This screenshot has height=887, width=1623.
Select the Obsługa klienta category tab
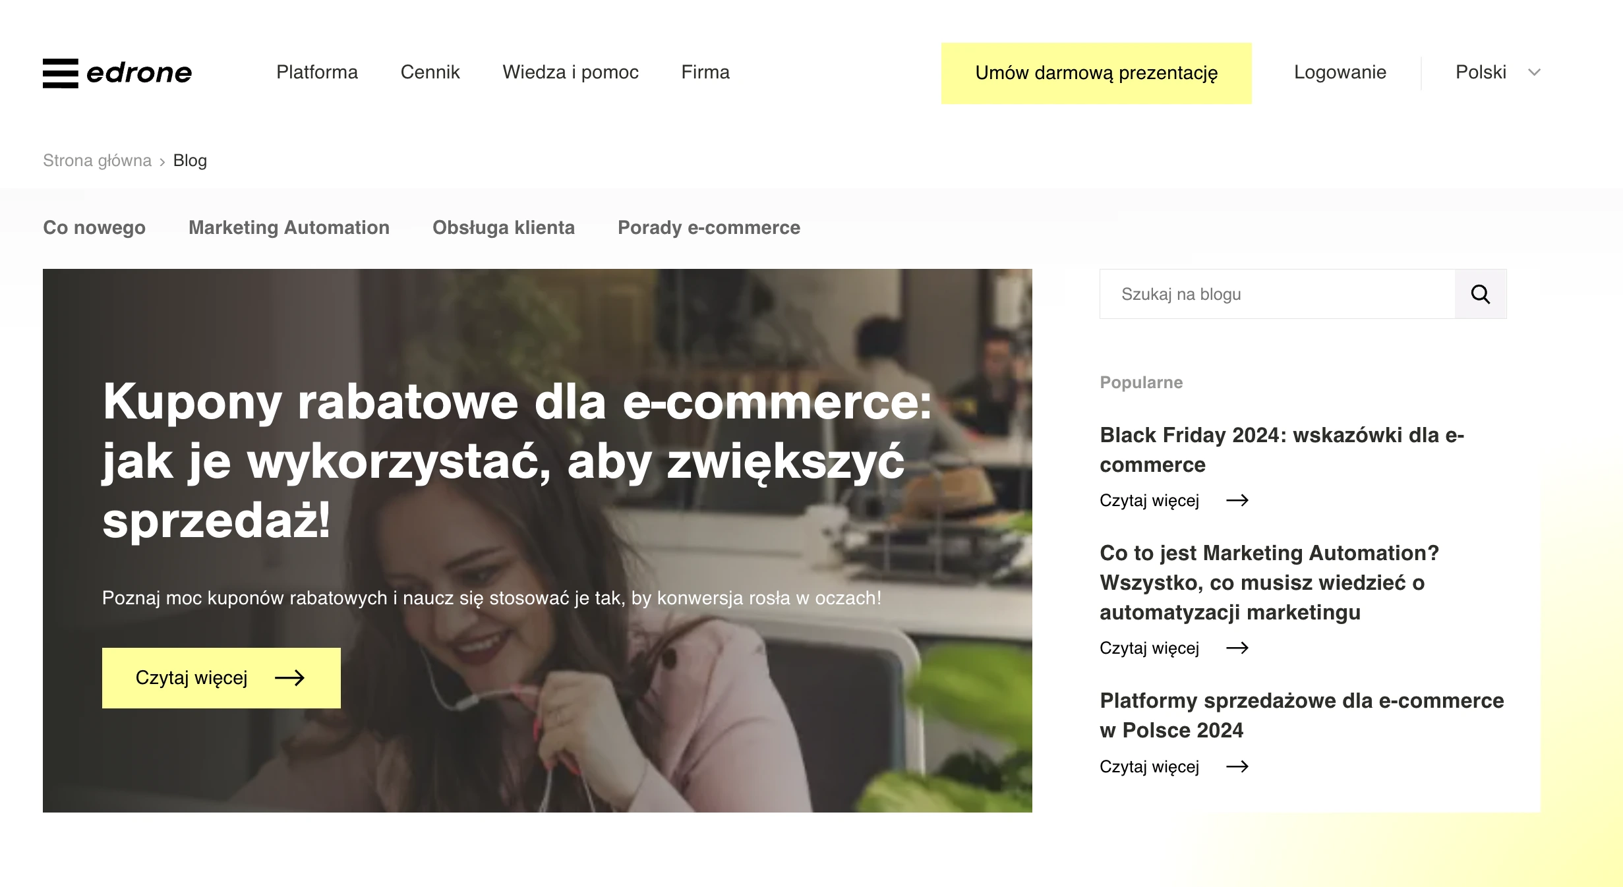coord(504,227)
